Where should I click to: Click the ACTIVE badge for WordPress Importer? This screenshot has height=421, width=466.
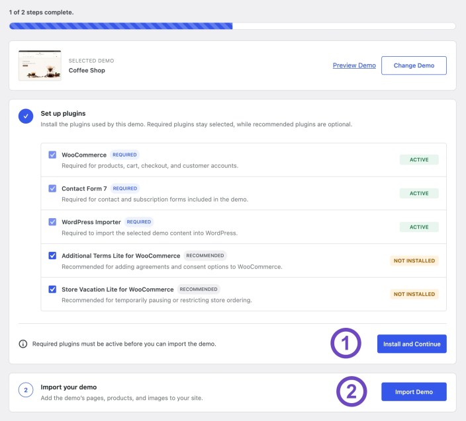(x=419, y=227)
